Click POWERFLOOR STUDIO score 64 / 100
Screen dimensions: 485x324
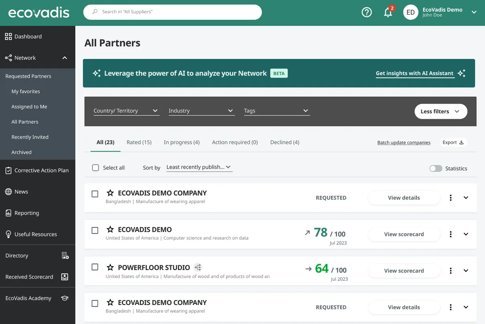coord(331,269)
